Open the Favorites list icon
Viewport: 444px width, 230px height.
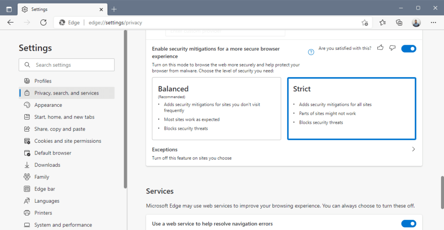[x=382, y=23]
